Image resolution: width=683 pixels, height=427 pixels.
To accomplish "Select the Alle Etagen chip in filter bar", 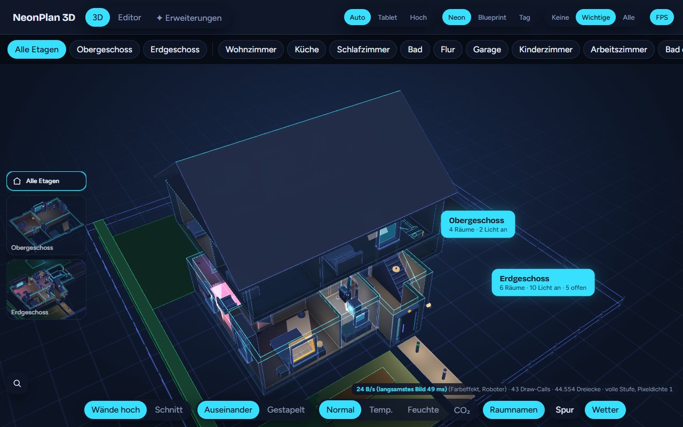I will [x=37, y=50].
